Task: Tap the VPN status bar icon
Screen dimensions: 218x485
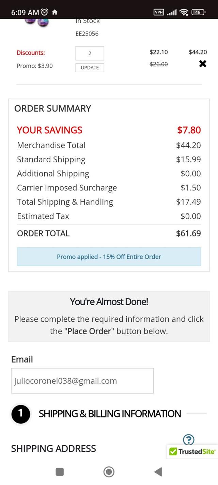Action: coord(159,12)
